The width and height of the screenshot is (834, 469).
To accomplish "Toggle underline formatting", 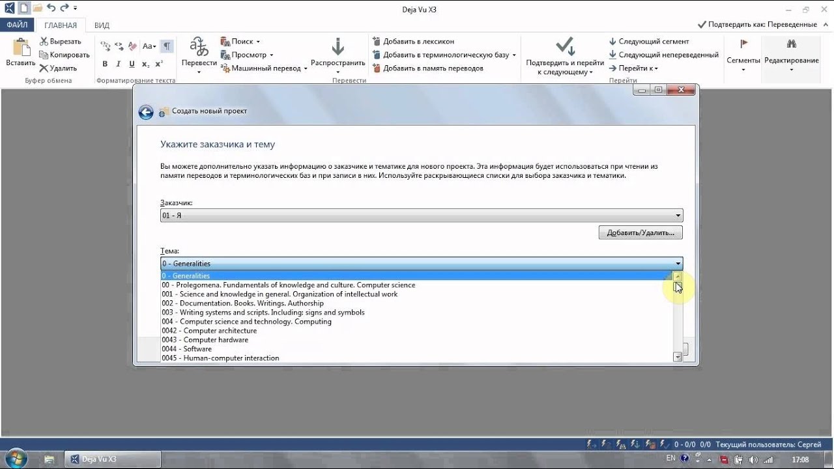I will 132,64.
